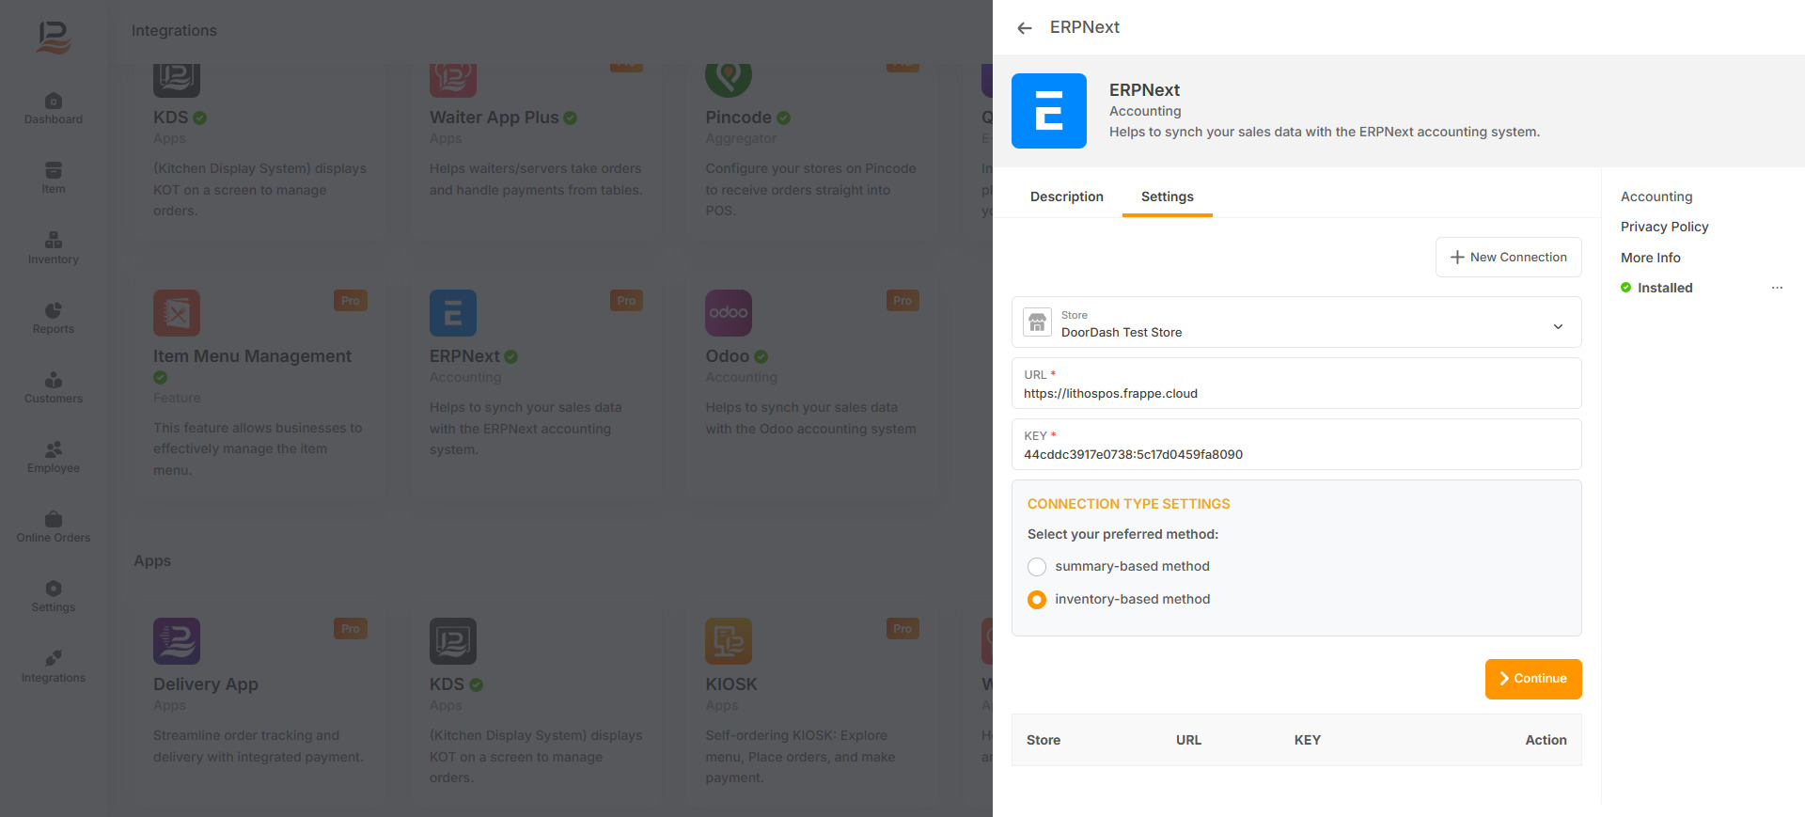The image size is (1805, 817).
Task: Open Online Orders in sidebar
Action: [54, 526]
